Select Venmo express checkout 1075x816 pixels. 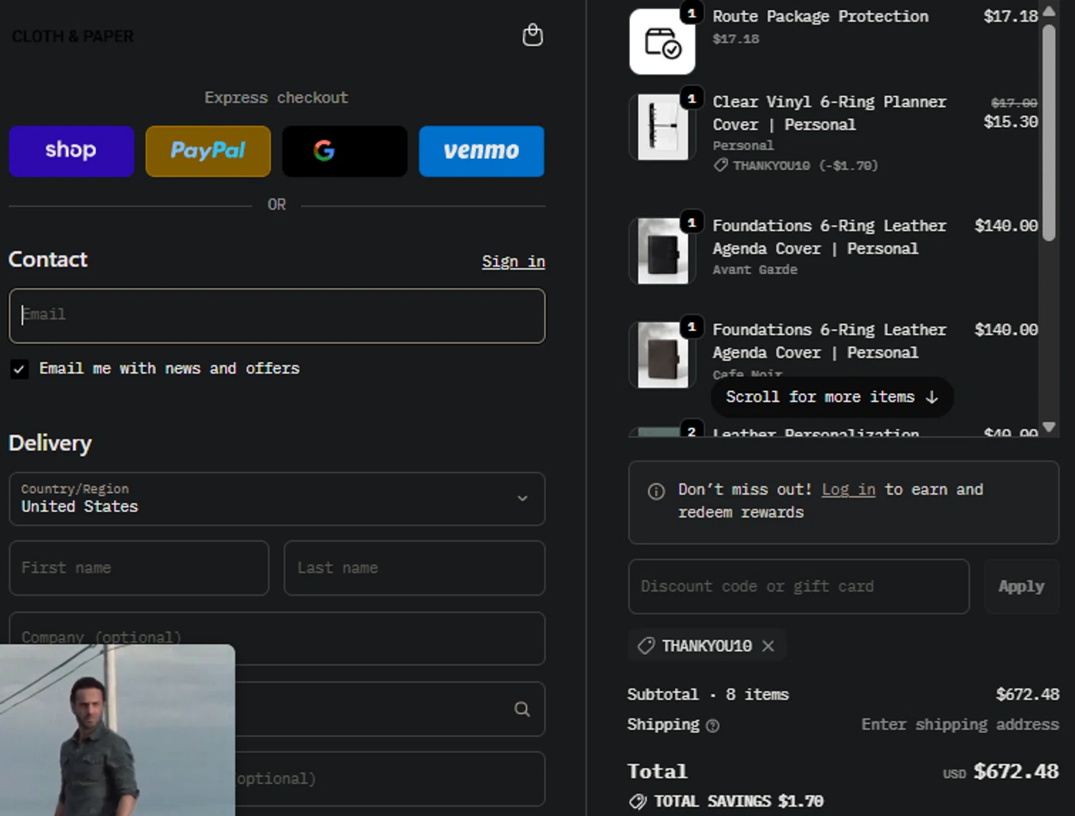tap(482, 151)
